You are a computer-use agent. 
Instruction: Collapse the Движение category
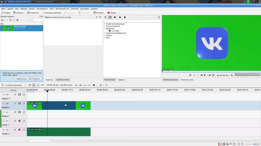[x=104, y=28]
